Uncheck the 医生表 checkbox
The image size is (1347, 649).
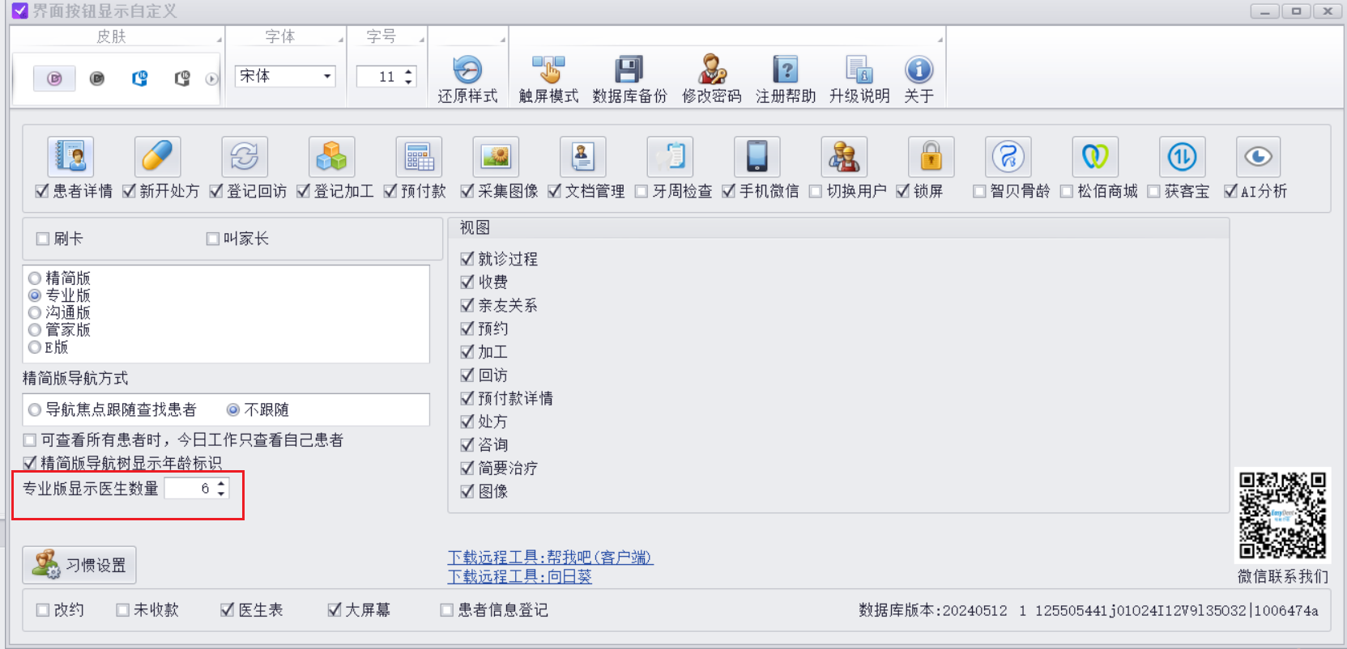[x=228, y=609]
